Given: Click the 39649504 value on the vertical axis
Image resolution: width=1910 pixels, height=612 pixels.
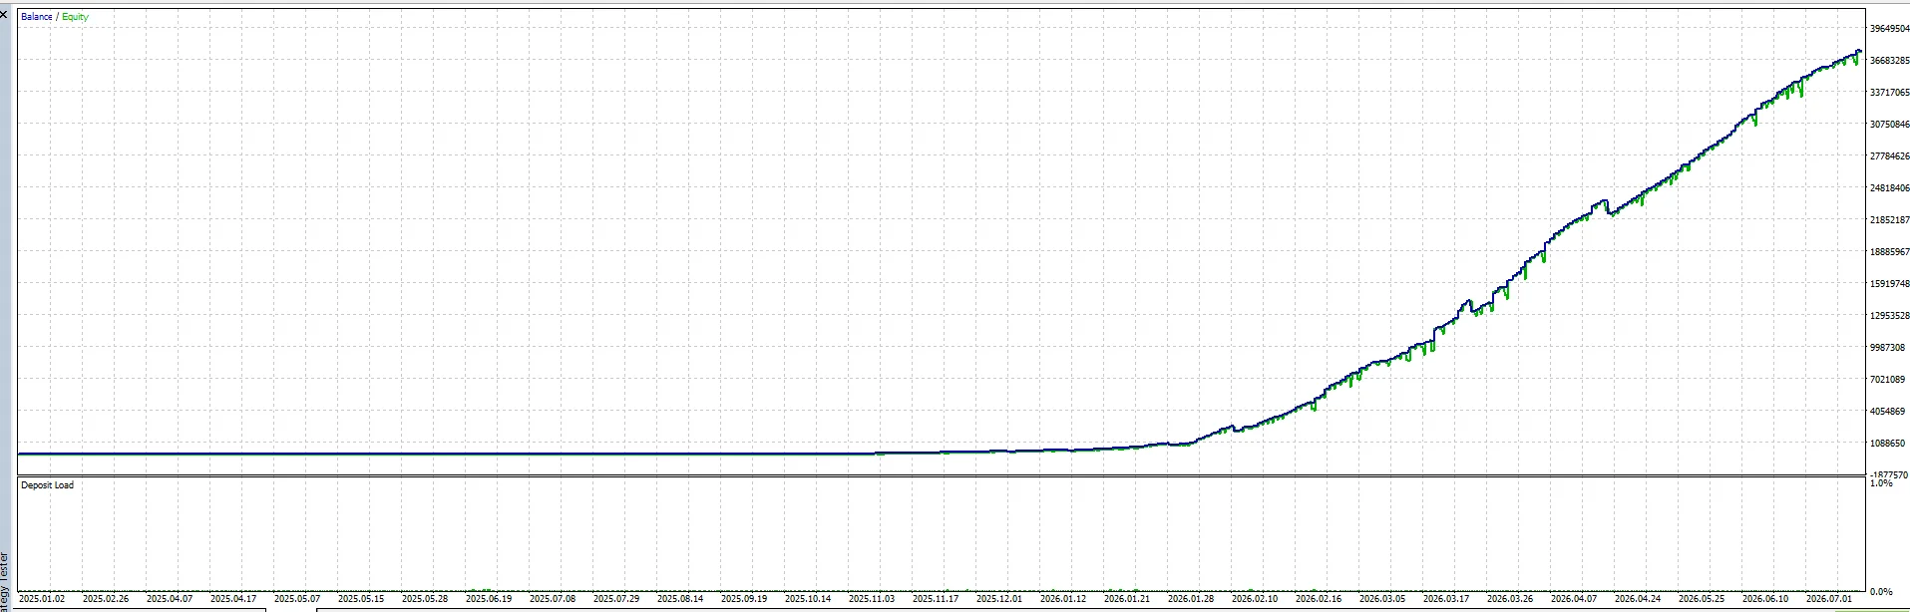Looking at the screenshot, I should (1889, 29).
